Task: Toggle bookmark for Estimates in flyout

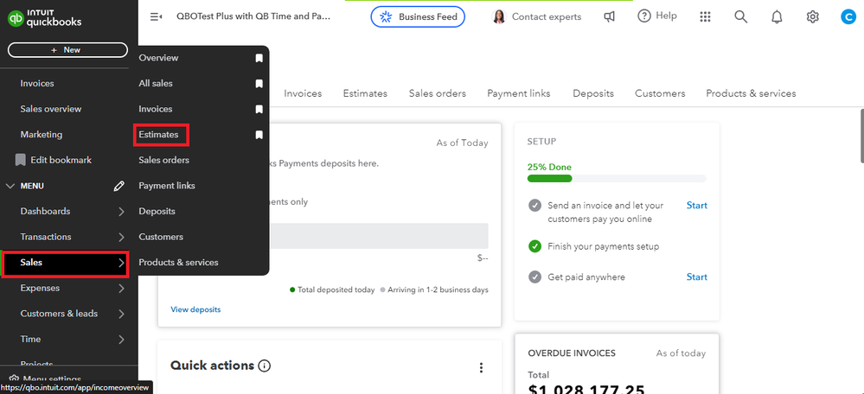Action: (259, 135)
